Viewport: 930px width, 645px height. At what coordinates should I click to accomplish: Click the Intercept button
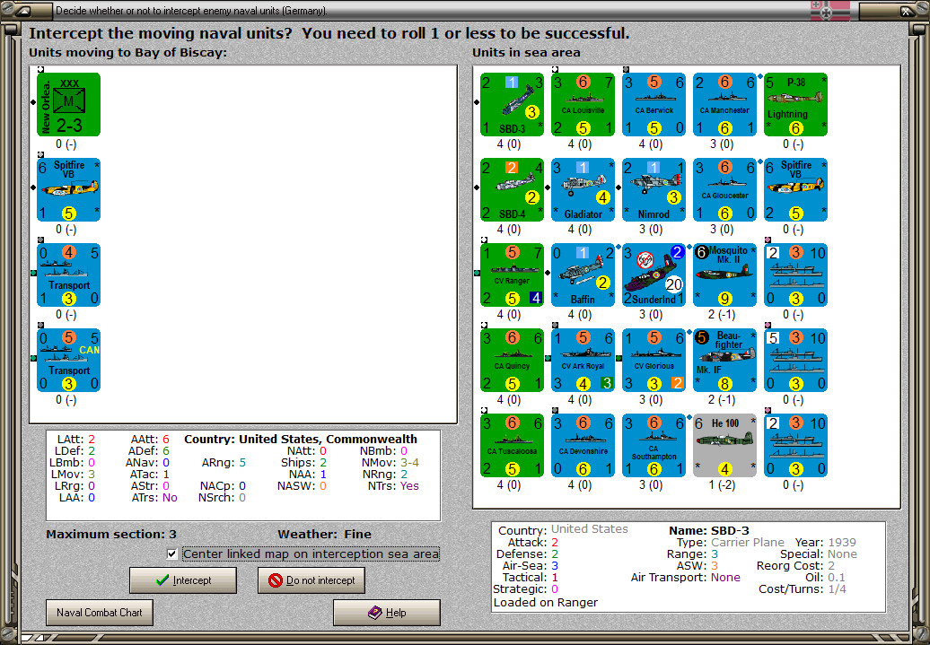(183, 580)
